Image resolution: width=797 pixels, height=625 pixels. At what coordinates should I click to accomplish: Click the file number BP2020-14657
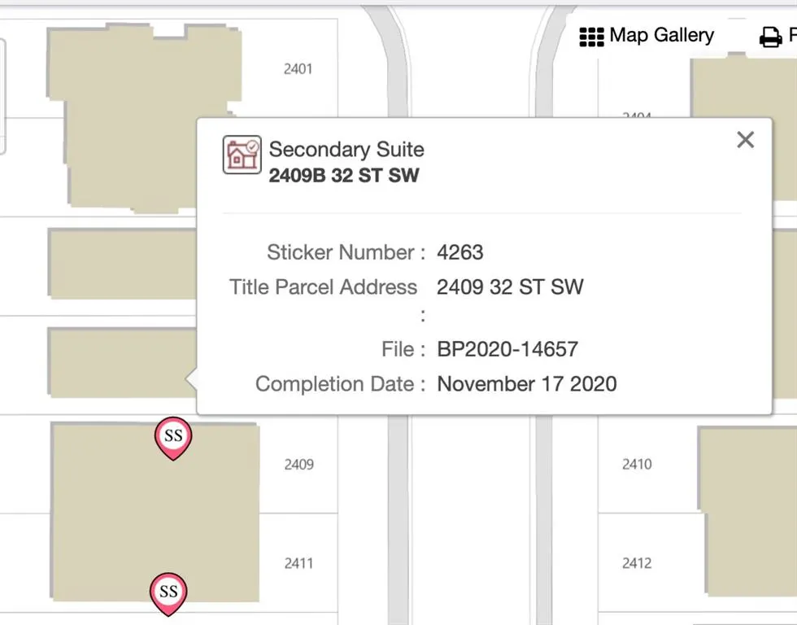[x=507, y=350]
